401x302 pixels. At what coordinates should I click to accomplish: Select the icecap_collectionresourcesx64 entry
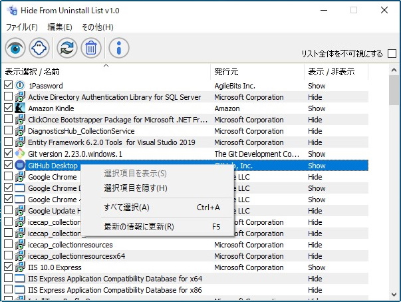tap(76, 256)
